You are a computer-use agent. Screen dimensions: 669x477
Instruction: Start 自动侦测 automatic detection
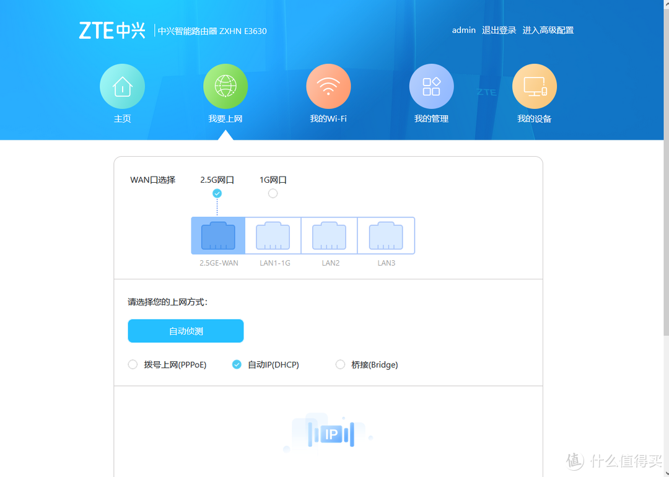coord(186,331)
